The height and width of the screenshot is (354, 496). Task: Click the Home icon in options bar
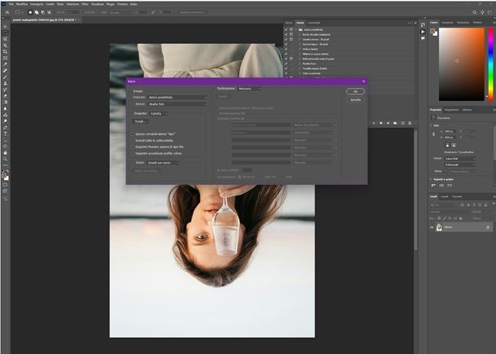coord(6,12)
